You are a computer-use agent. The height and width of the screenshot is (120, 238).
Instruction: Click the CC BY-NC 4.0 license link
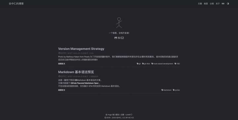coord(128,118)
